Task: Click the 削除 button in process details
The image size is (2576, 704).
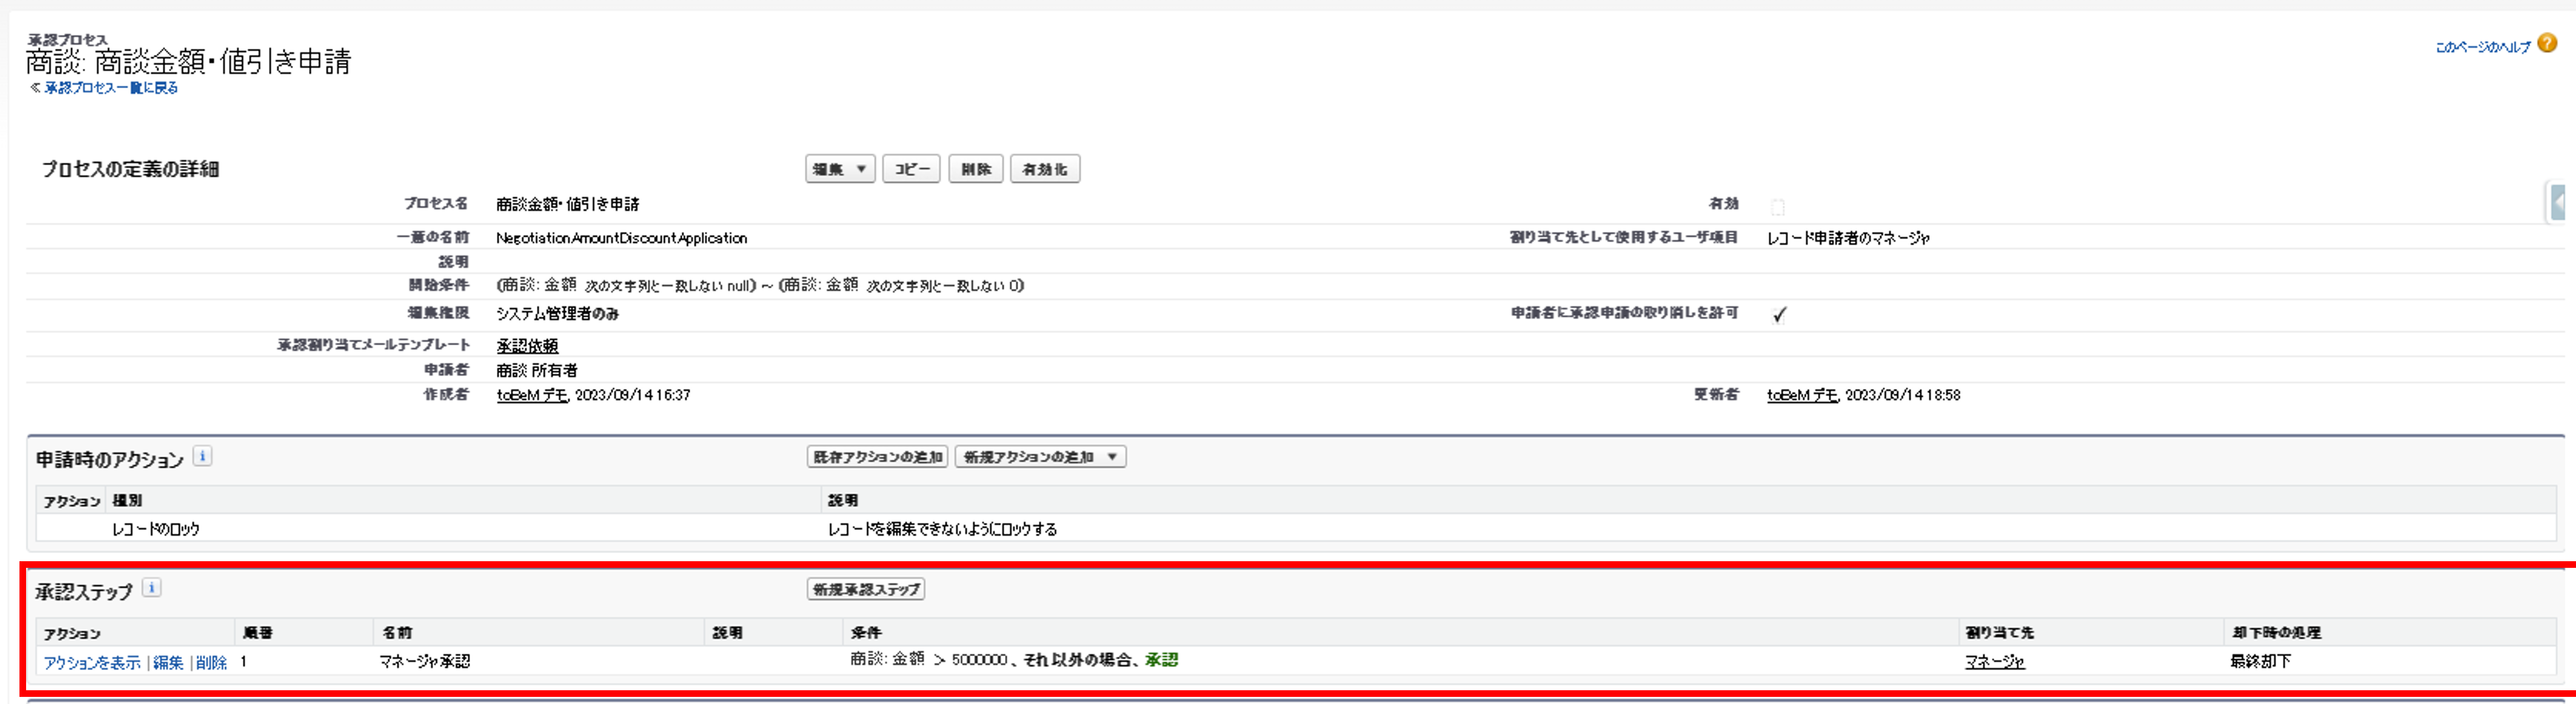Action: point(975,169)
